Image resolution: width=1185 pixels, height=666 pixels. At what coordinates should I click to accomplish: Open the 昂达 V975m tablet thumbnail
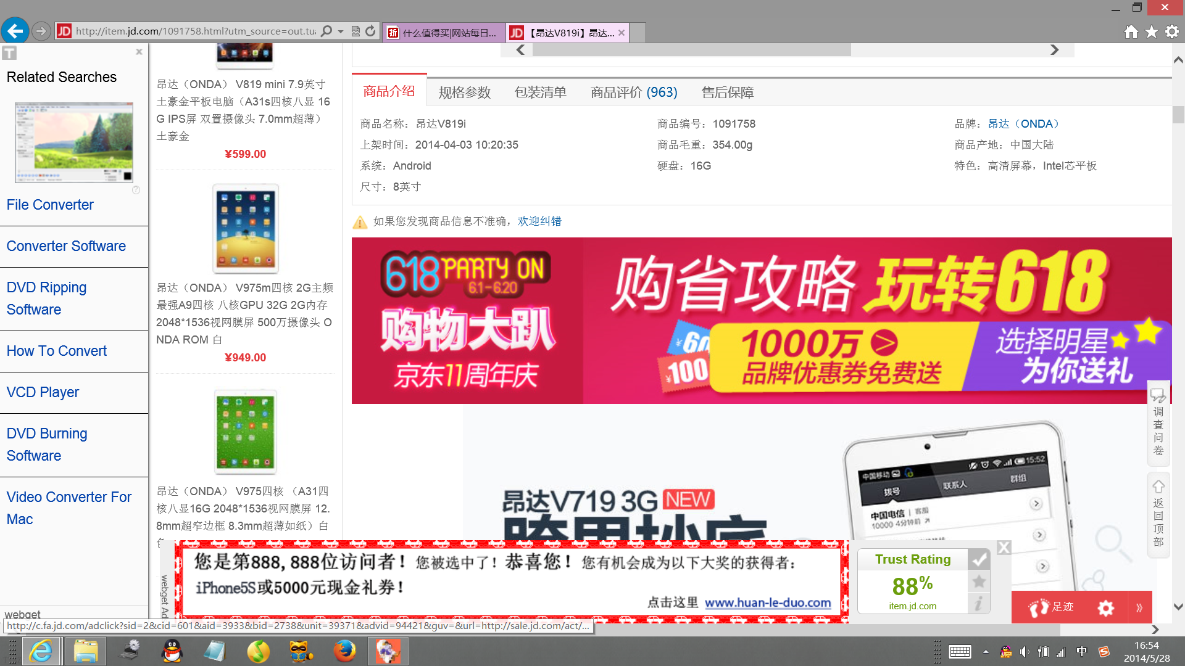tap(246, 229)
